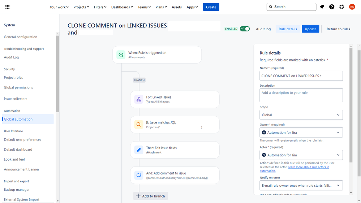Open Issue collectors in sidebar

pos(16,99)
